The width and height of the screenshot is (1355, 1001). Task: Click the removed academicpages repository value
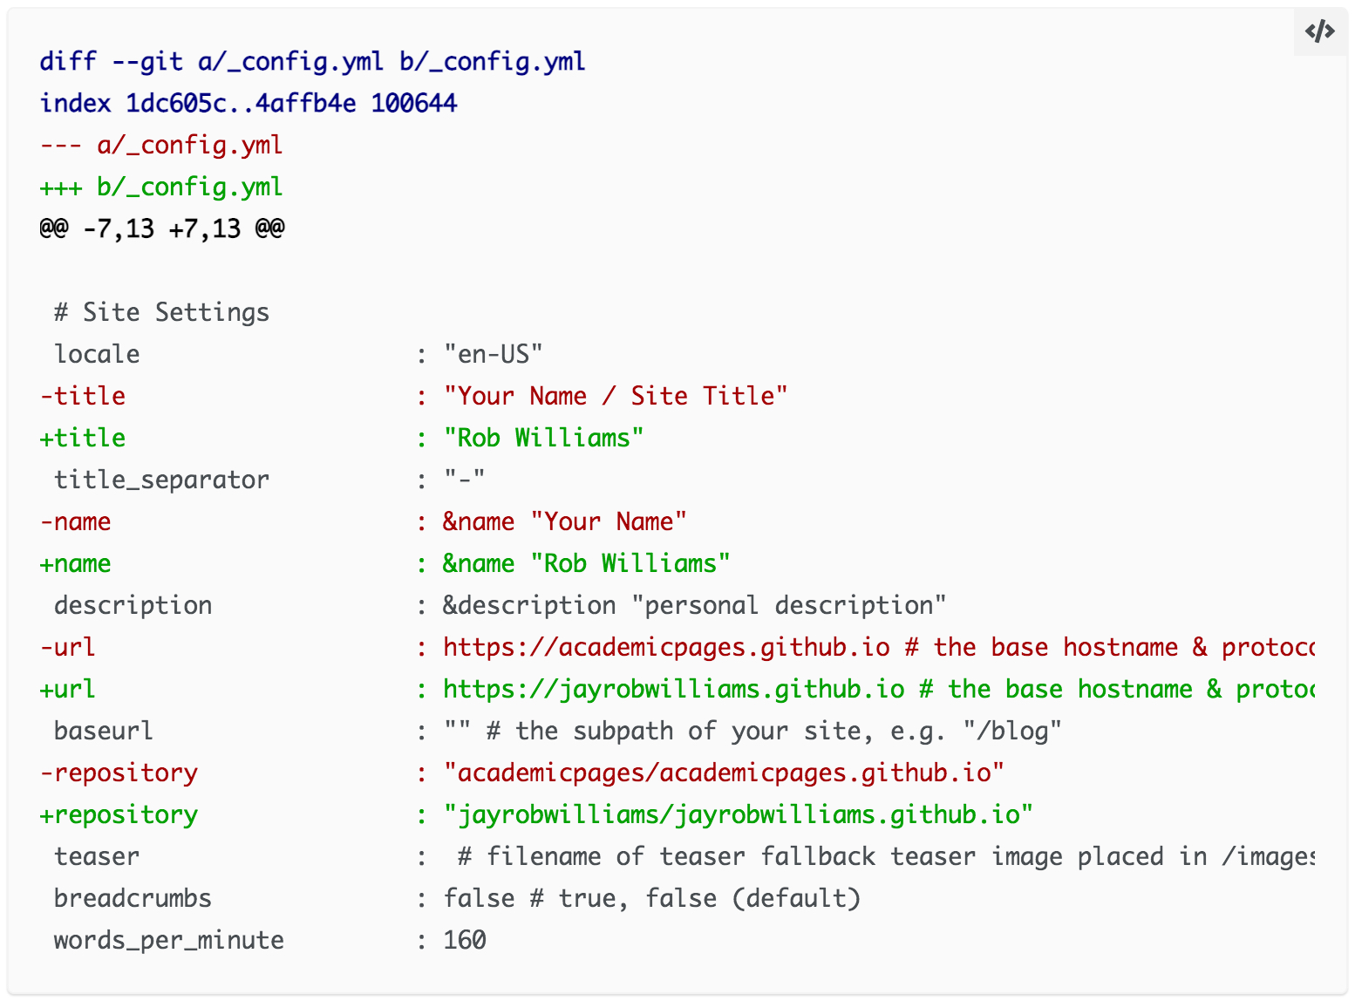click(724, 773)
